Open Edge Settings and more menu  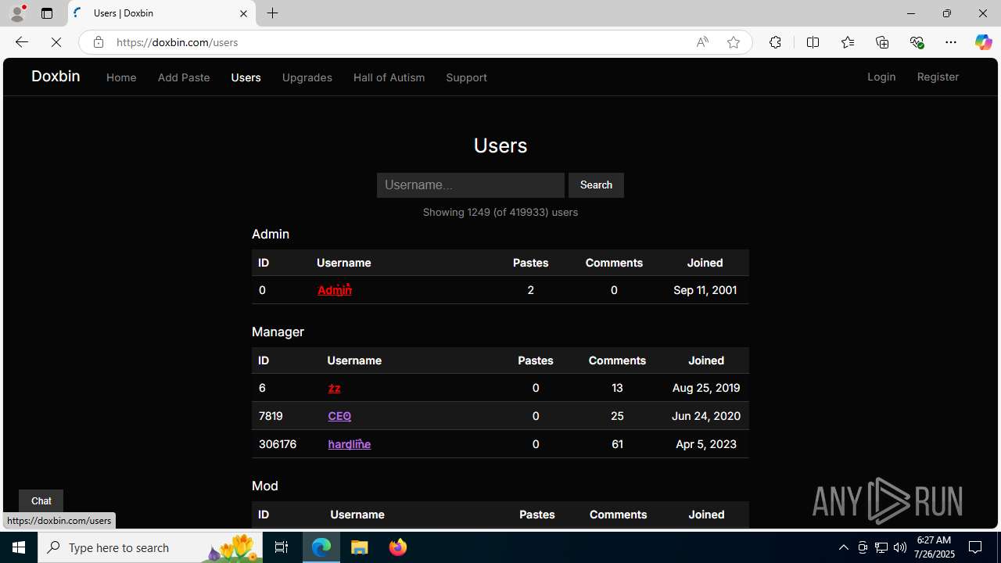tap(950, 42)
